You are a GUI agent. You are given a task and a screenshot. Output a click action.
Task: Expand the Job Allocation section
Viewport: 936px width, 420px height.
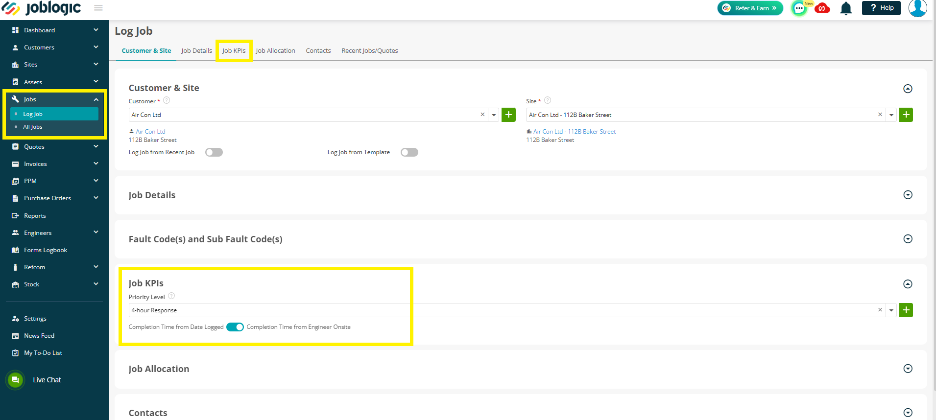pyautogui.click(x=908, y=369)
